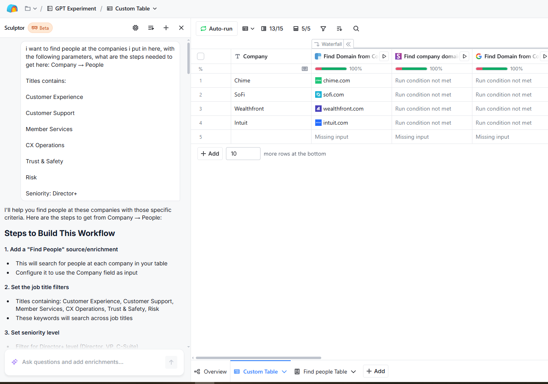Open the 5/5 rows control
Screen dimensions: 548x384
coord(302,29)
